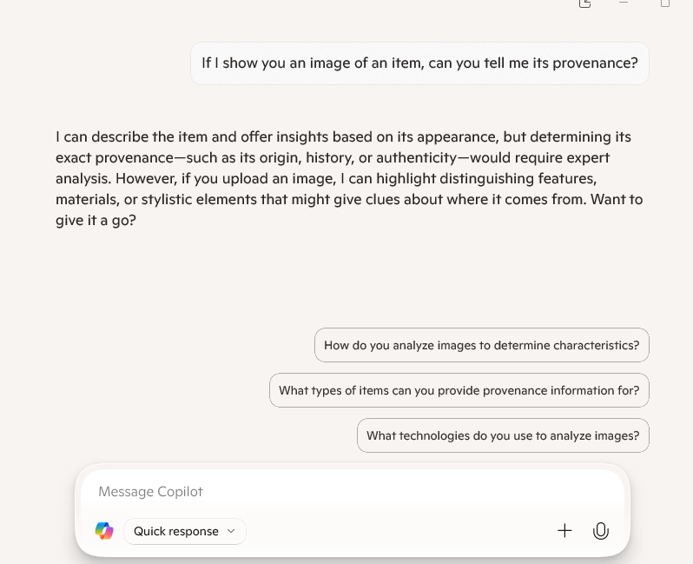Click the pop-out window icon at top
This screenshot has height=564, width=693.
click(584, 3)
